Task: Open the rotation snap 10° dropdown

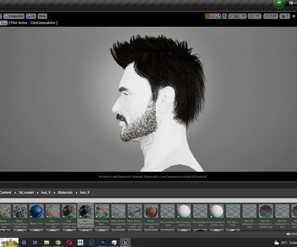Action: (x=257, y=16)
